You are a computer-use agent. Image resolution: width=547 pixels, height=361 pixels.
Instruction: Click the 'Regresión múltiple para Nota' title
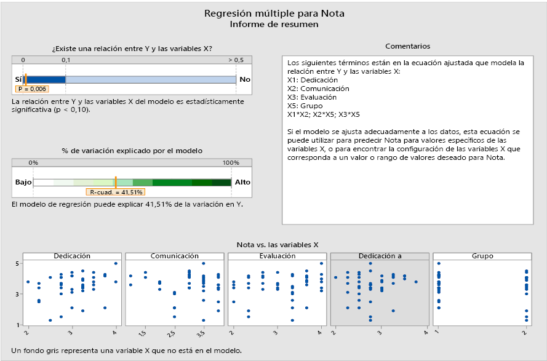click(274, 13)
